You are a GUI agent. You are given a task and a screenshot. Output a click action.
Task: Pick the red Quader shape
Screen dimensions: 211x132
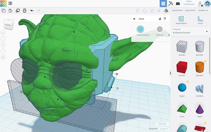[182, 67]
